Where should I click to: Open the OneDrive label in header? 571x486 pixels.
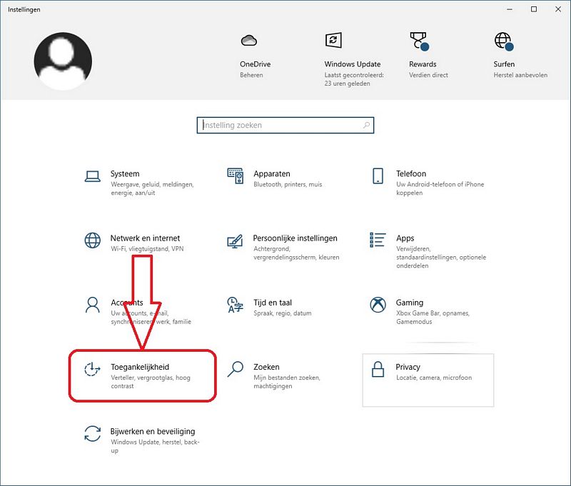pyautogui.click(x=255, y=64)
